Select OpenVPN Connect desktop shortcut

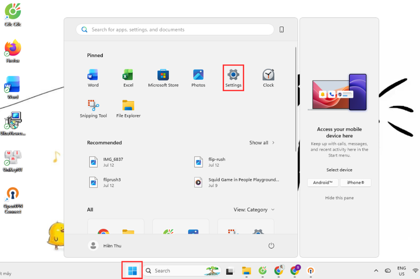13,200
